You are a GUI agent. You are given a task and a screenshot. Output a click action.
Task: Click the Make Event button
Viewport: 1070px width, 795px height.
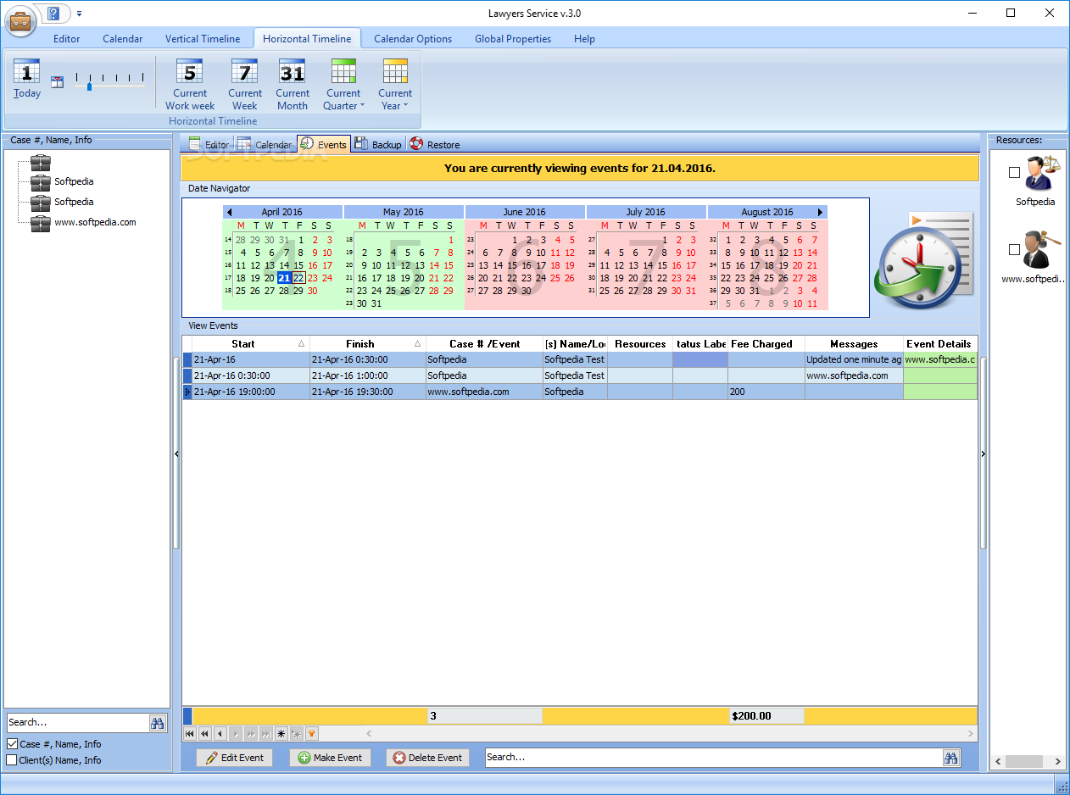330,758
